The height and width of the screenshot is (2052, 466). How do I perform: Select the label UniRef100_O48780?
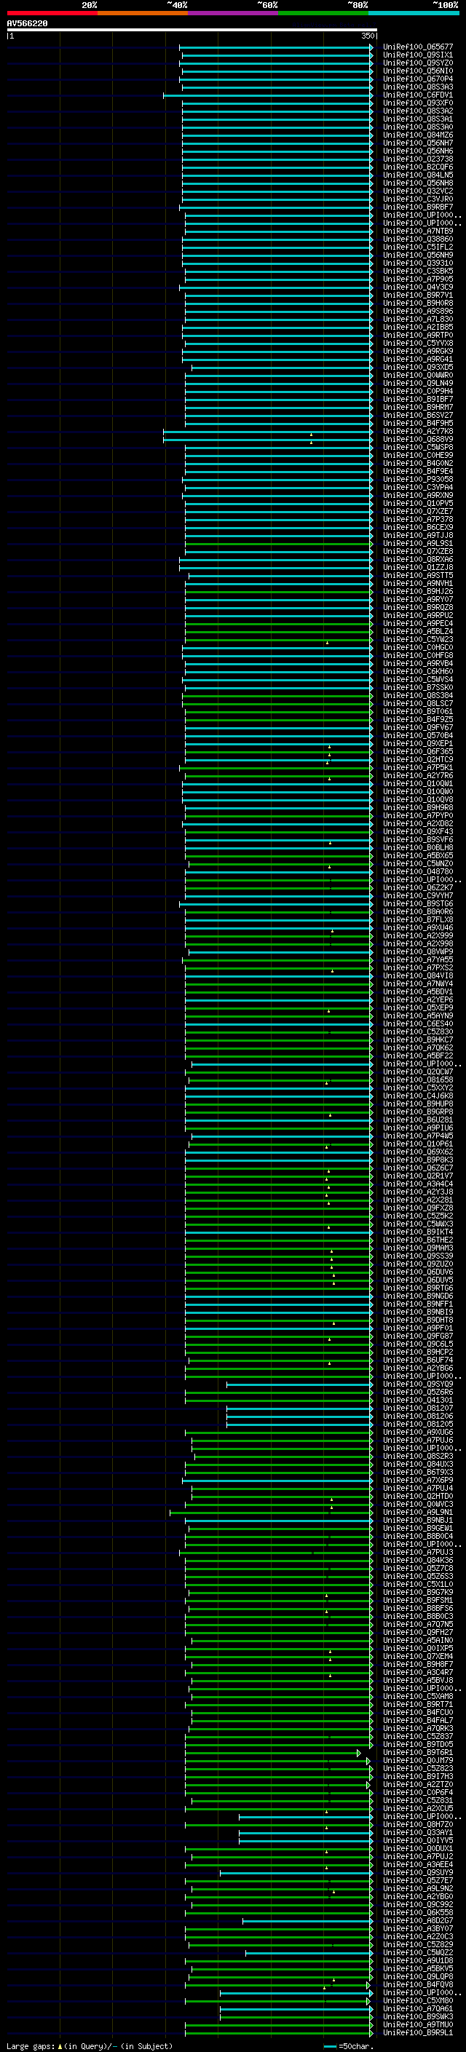pos(418,871)
